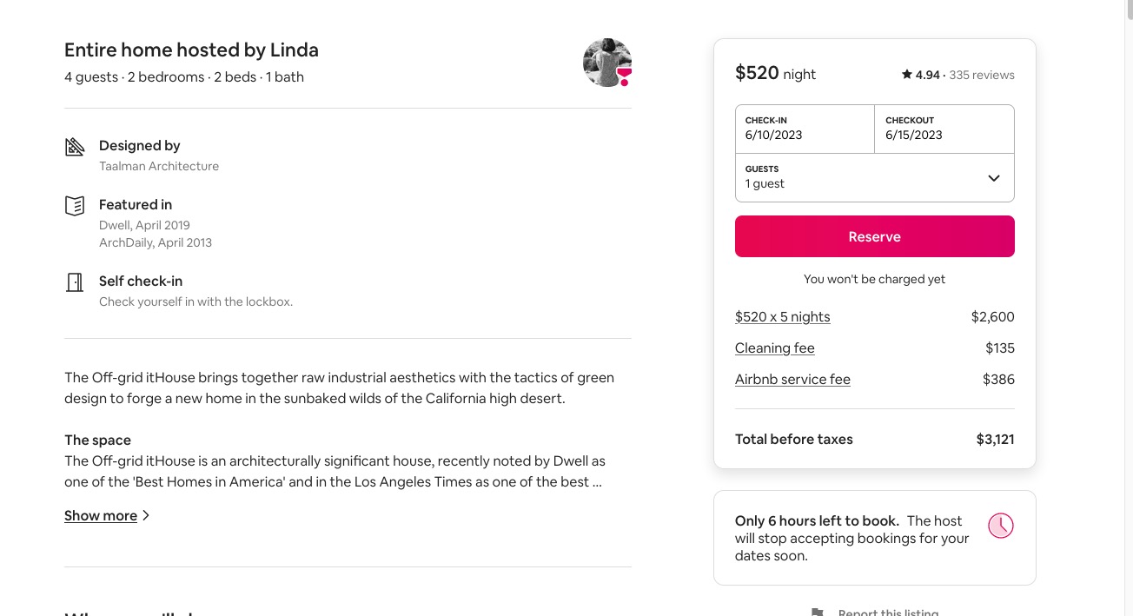Expand the Guests dropdown chevron
The height and width of the screenshot is (616, 1133).
(x=994, y=178)
